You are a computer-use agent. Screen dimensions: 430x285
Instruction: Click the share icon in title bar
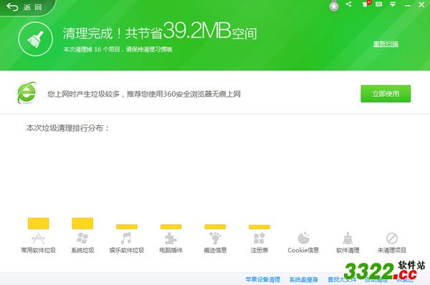pos(348,4)
